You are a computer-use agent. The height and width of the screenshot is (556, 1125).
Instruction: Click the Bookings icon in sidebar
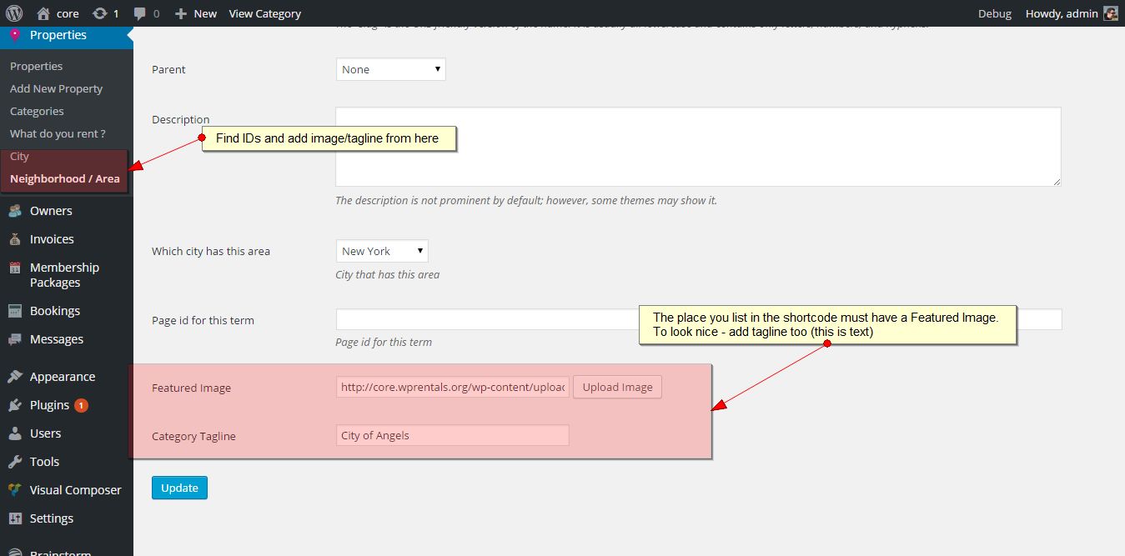pos(15,311)
